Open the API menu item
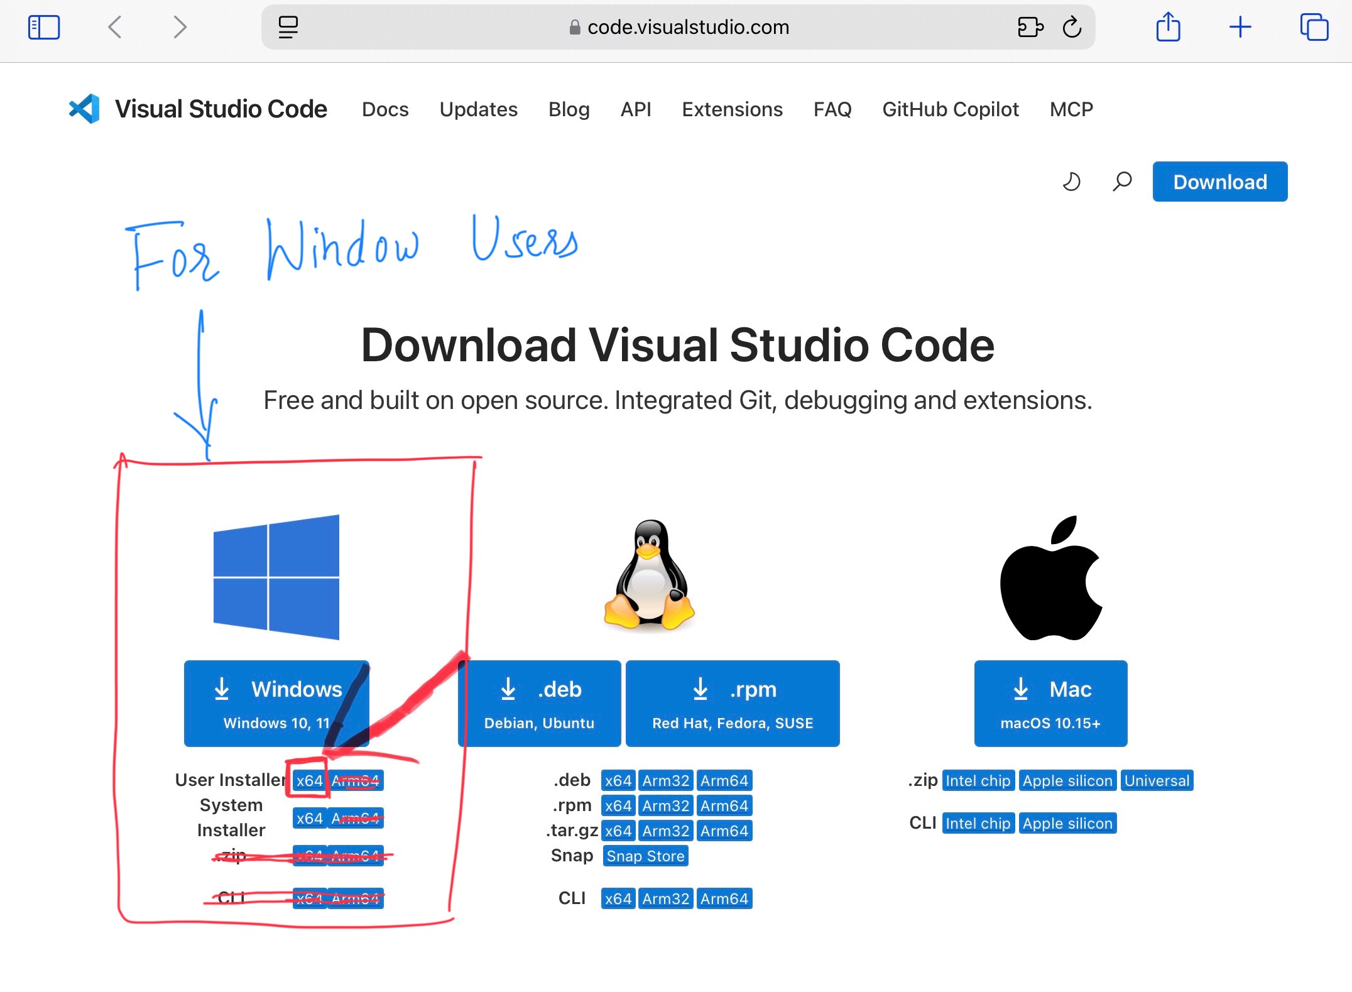The height and width of the screenshot is (992, 1352). 636,109
